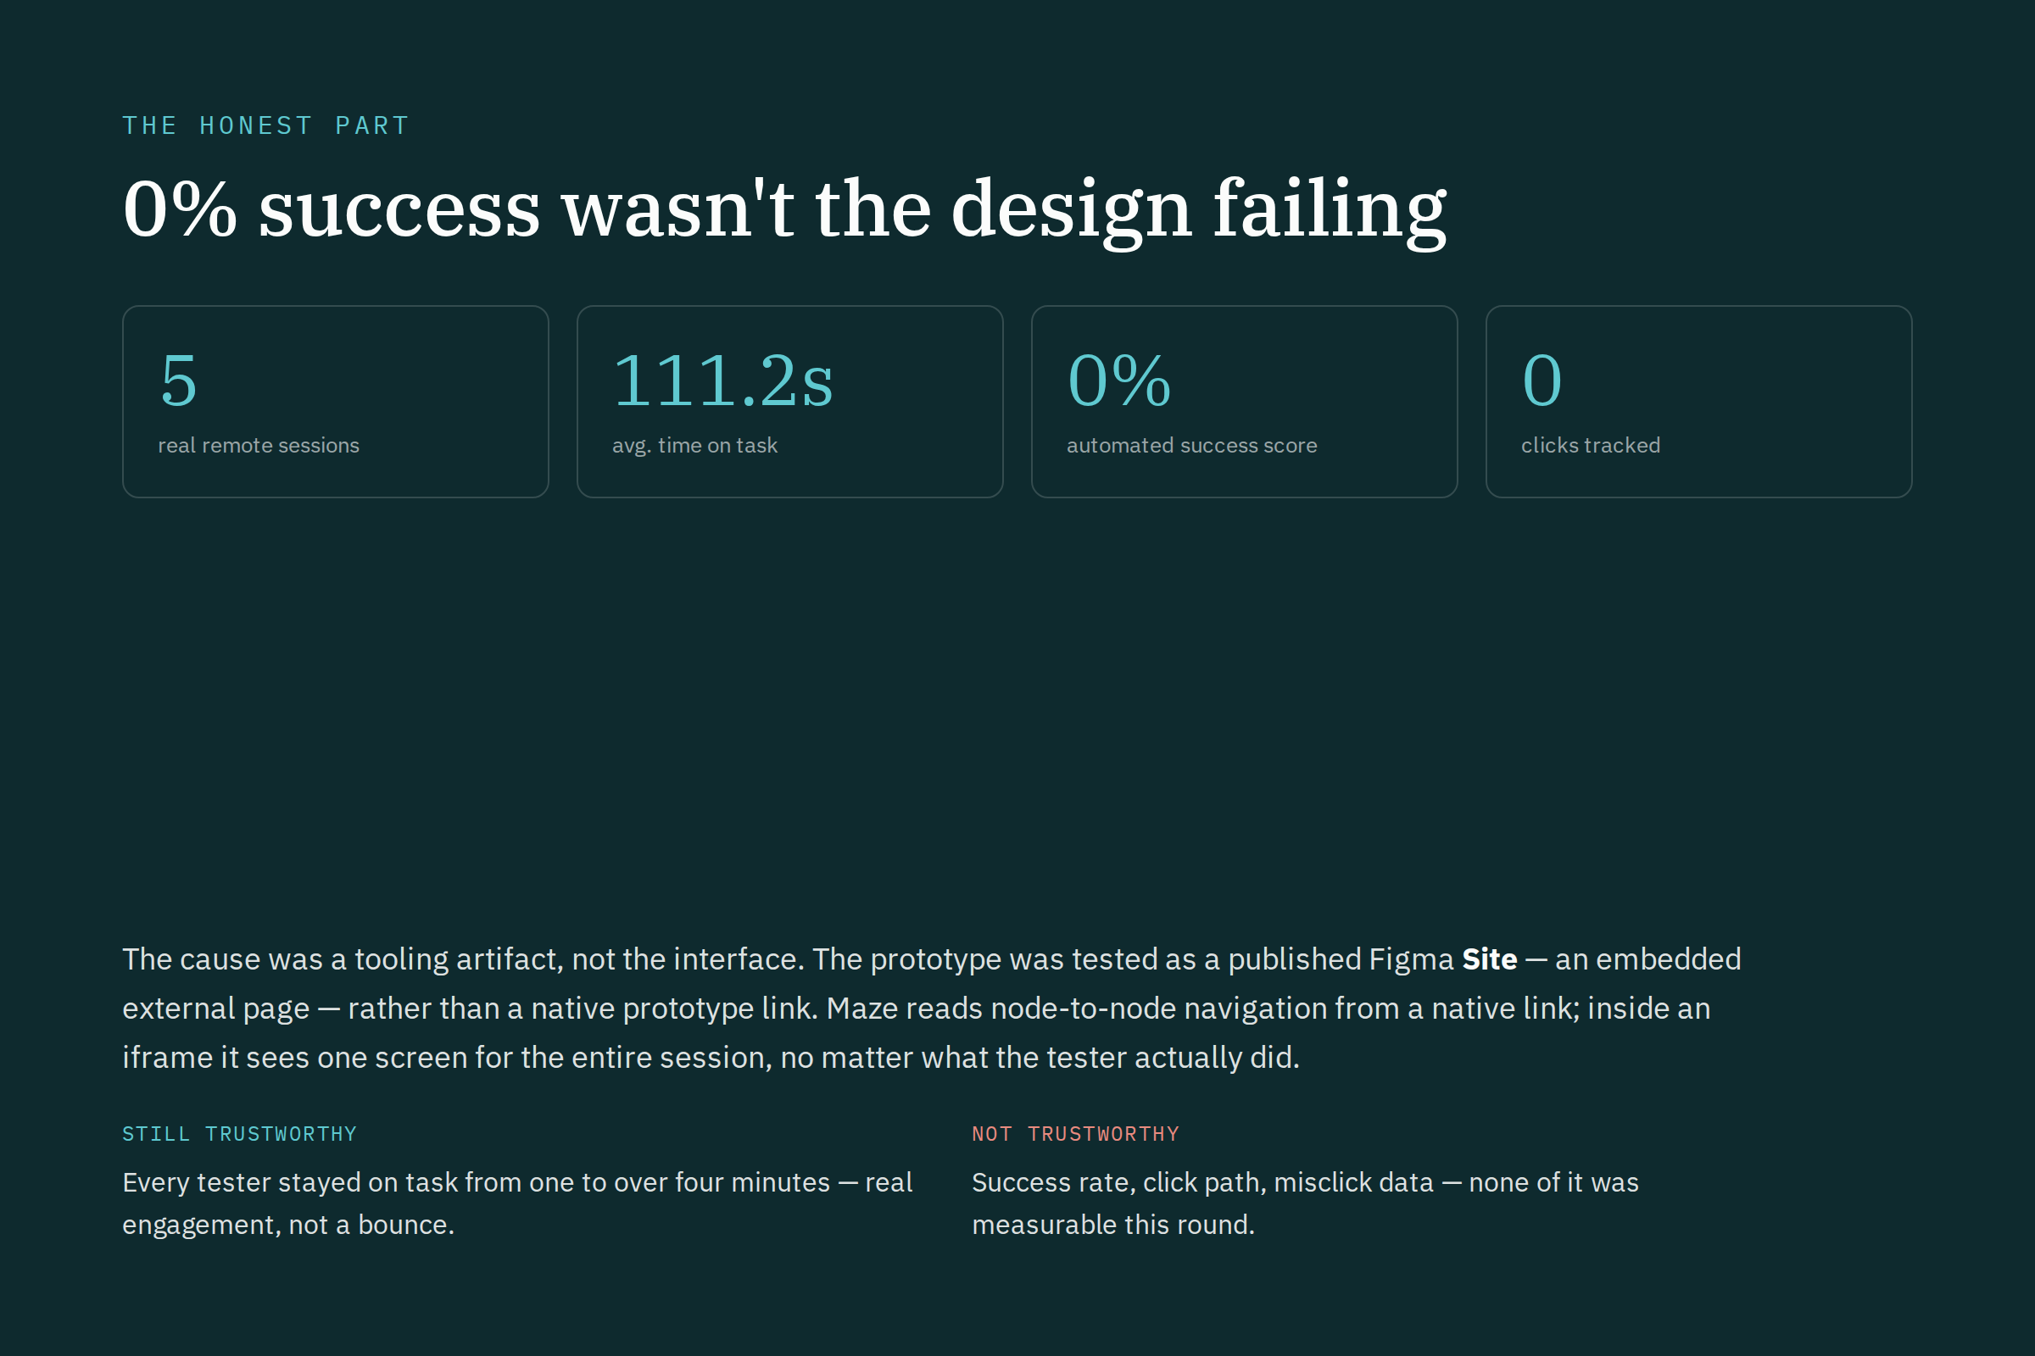The image size is (2035, 1356).
Task: Select the '0% automated success score' card
Action: pyautogui.click(x=1244, y=401)
